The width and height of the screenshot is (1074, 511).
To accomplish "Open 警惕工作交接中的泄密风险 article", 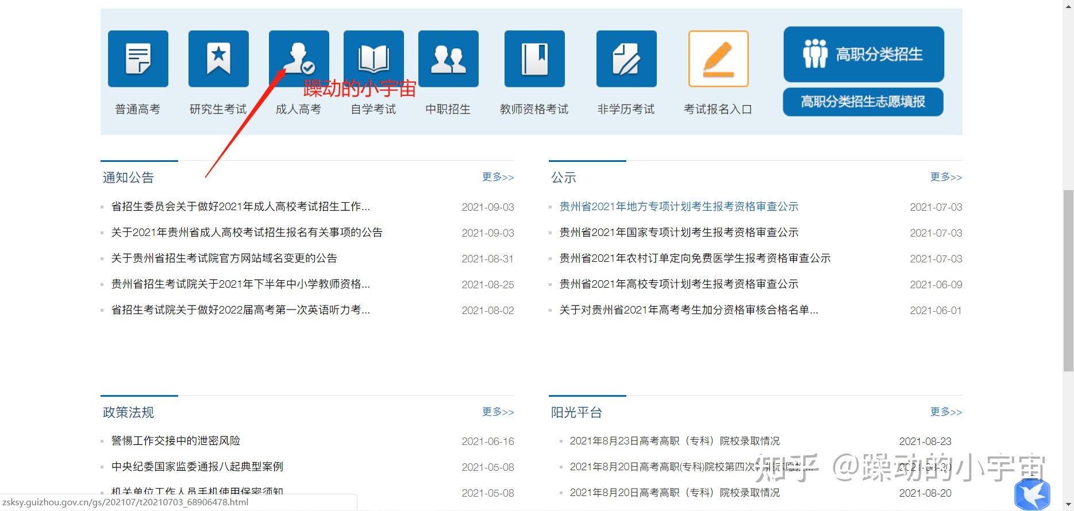I will (176, 441).
